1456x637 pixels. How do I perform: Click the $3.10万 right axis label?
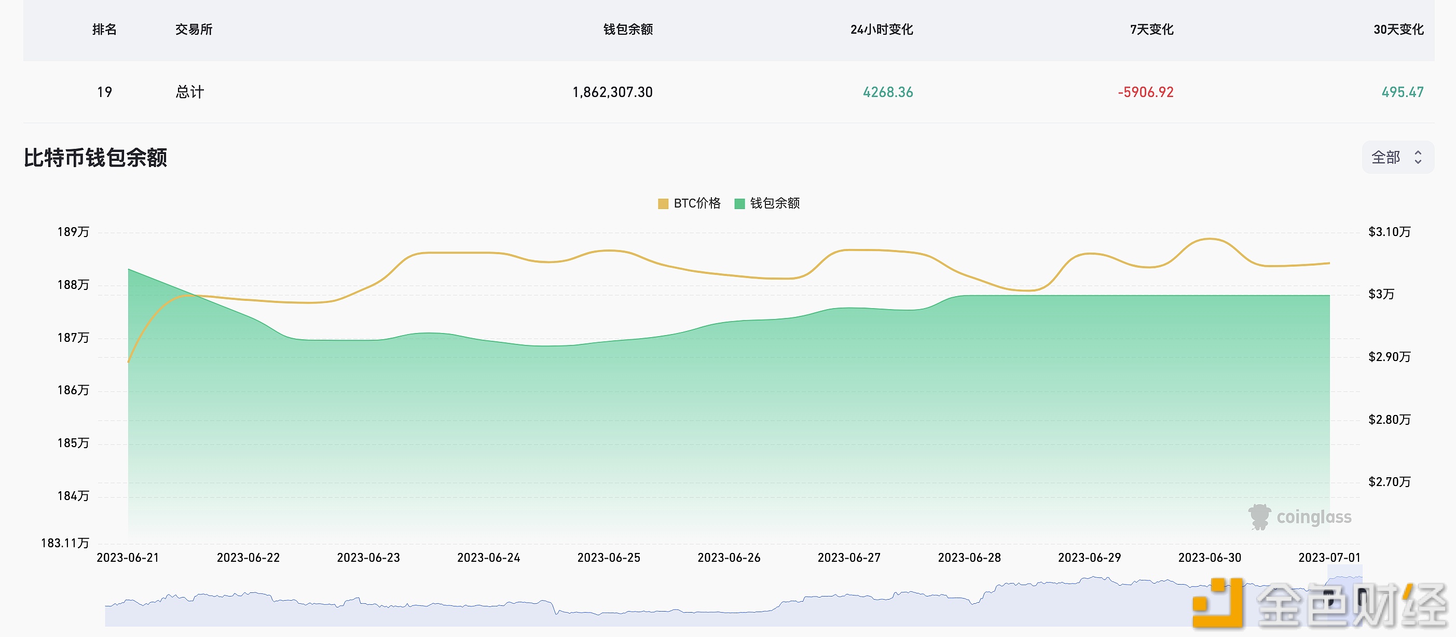click(x=1390, y=232)
